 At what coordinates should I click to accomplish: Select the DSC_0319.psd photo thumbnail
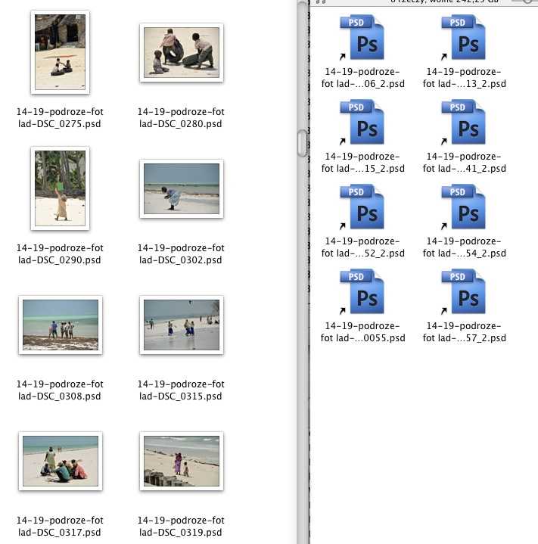tap(182, 461)
